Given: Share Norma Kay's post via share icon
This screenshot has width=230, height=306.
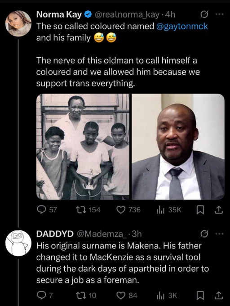Looking at the screenshot, I should click(x=218, y=210).
